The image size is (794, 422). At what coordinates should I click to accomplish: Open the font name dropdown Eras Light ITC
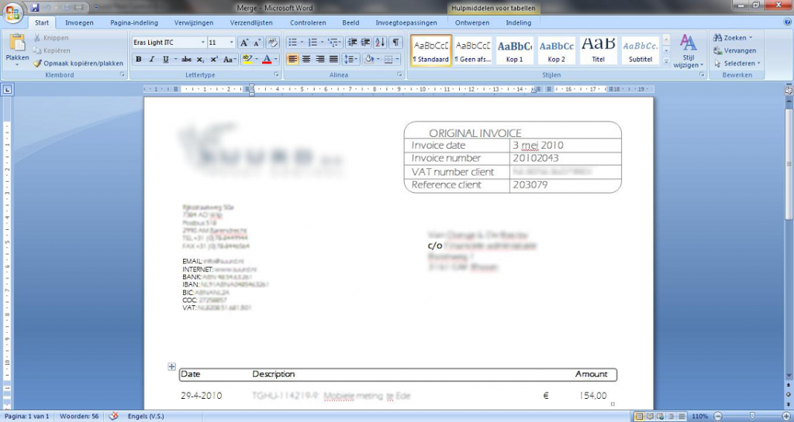[x=203, y=43]
